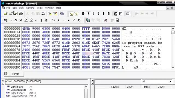Click the Byte Flip operation icon

click(x=5, y=20)
